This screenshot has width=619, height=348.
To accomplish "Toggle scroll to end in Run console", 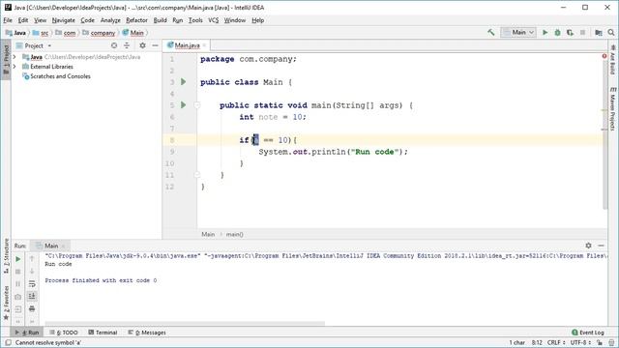I will pyautogui.click(x=32, y=296).
